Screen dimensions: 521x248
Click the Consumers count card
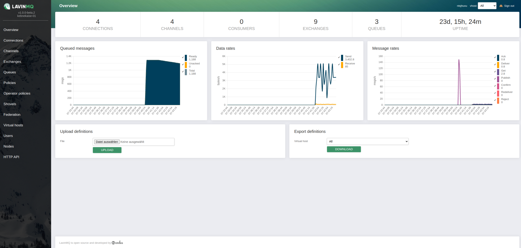tap(241, 25)
